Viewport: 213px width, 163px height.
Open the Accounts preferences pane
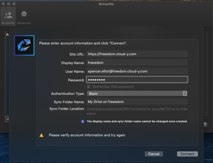(x=8, y=17)
